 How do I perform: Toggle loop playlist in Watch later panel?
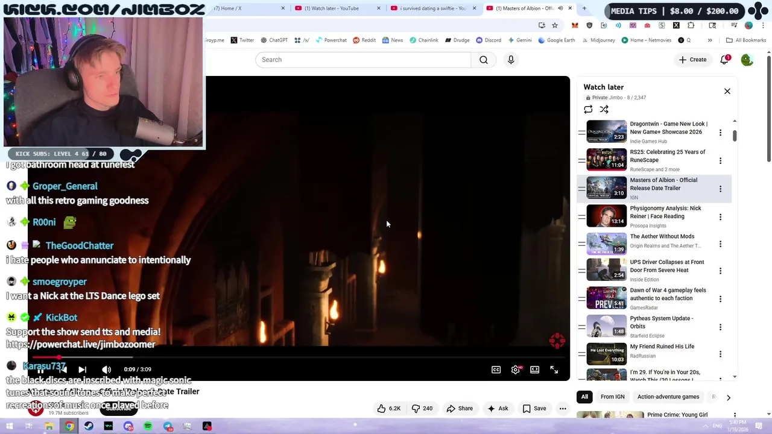[588, 109]
